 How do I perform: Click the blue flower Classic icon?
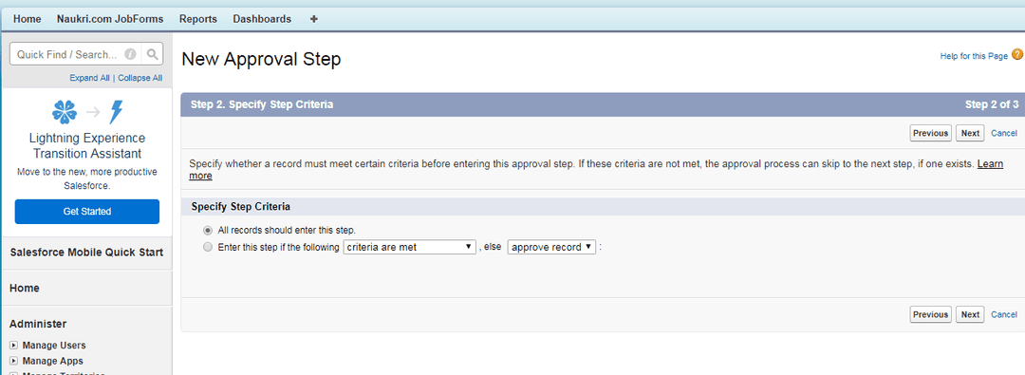point(65,112)
